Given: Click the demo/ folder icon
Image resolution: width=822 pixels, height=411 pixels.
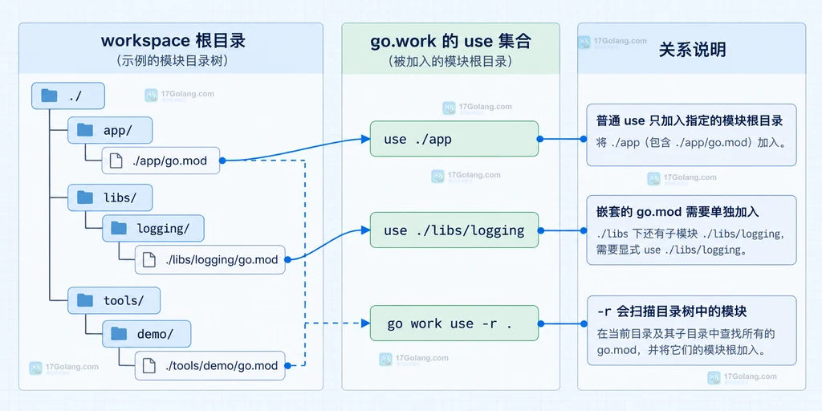Looking at the screenshot, I should pos(119,333).
